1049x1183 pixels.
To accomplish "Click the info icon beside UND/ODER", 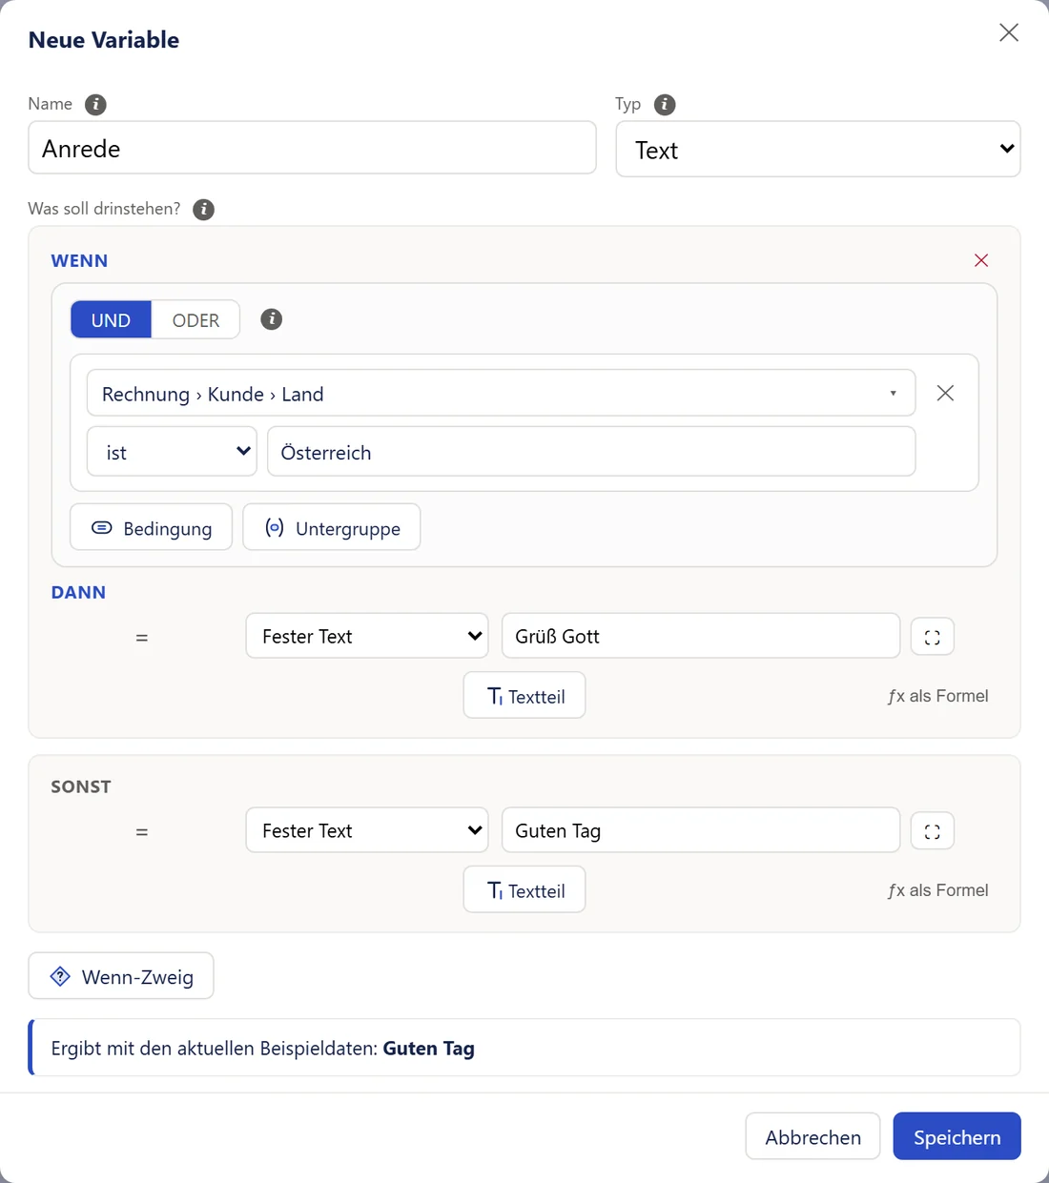I will point(272,319).
